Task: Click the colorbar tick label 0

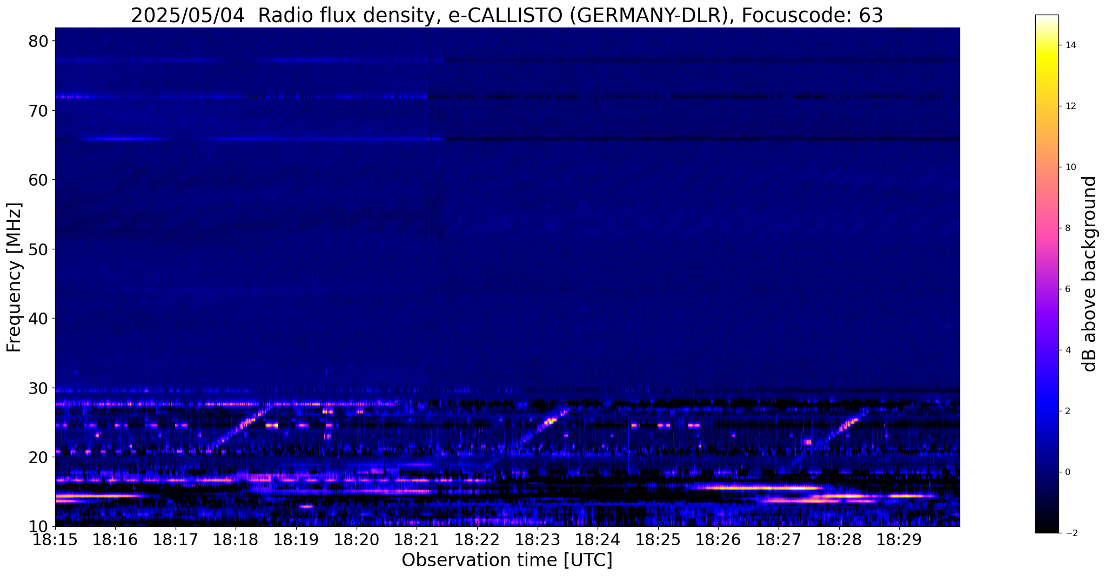Action: tap(1067, 472)
